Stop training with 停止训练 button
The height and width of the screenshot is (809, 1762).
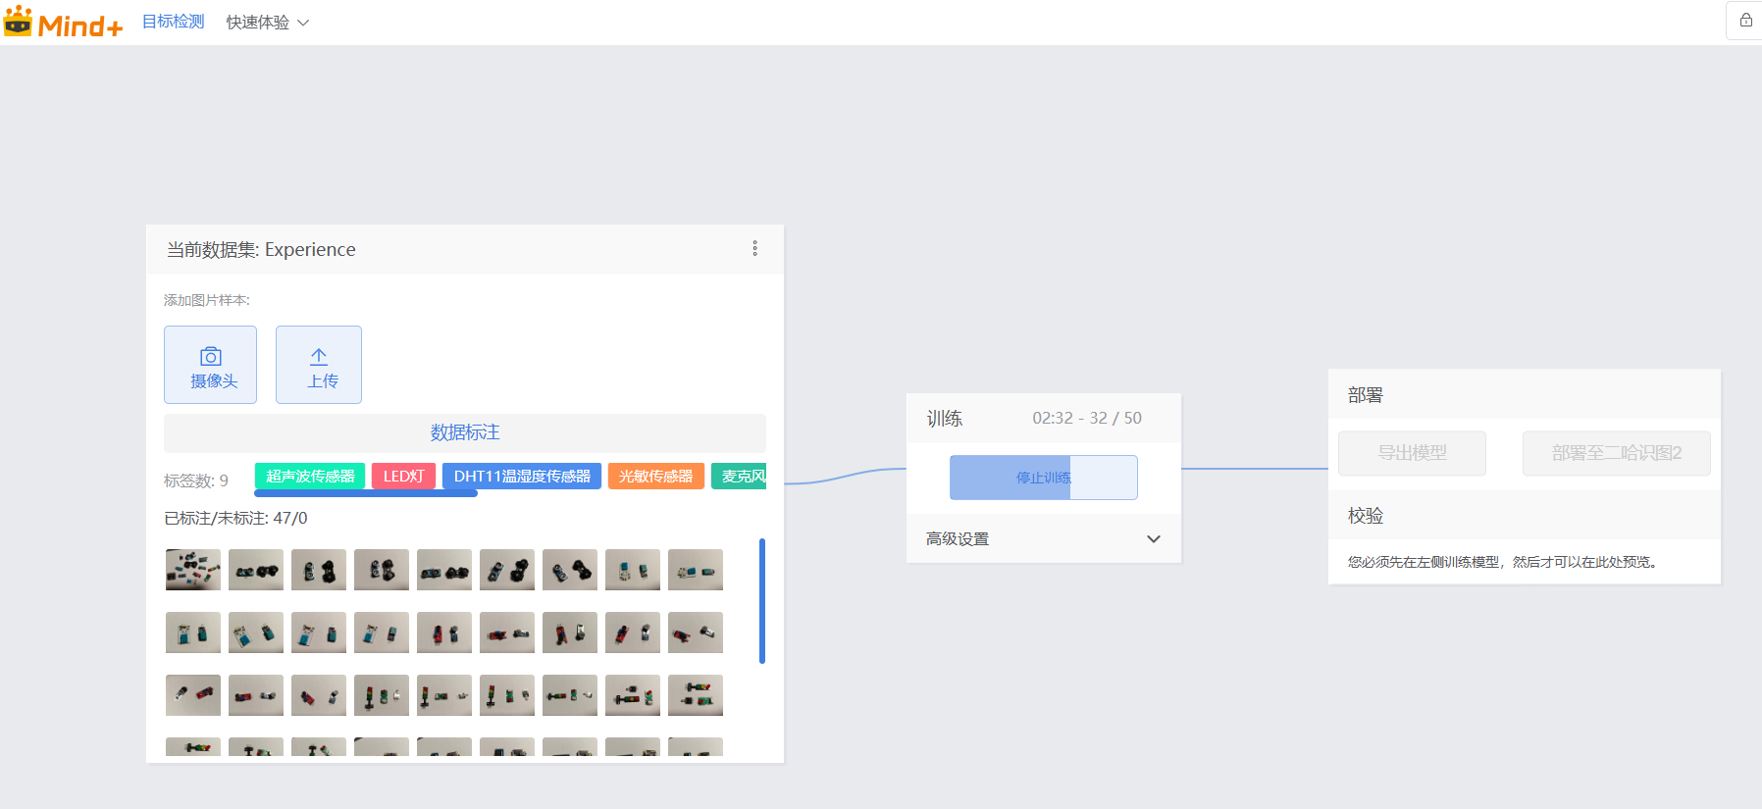click(x=1043, y=478)
